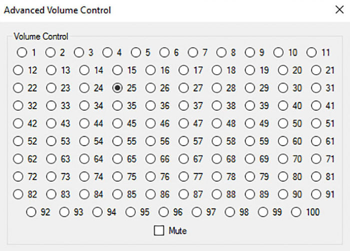Set volume to 78

pyautogui.click(x=216, y=177)
